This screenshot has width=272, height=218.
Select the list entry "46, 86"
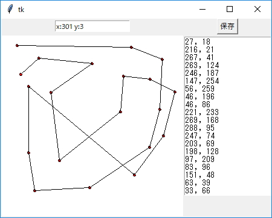198,104
